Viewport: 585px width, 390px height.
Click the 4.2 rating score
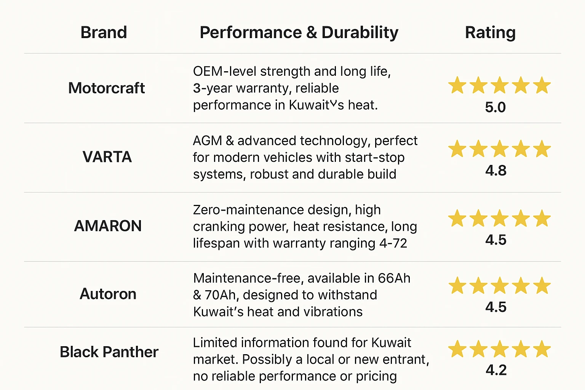pos(496,370)
